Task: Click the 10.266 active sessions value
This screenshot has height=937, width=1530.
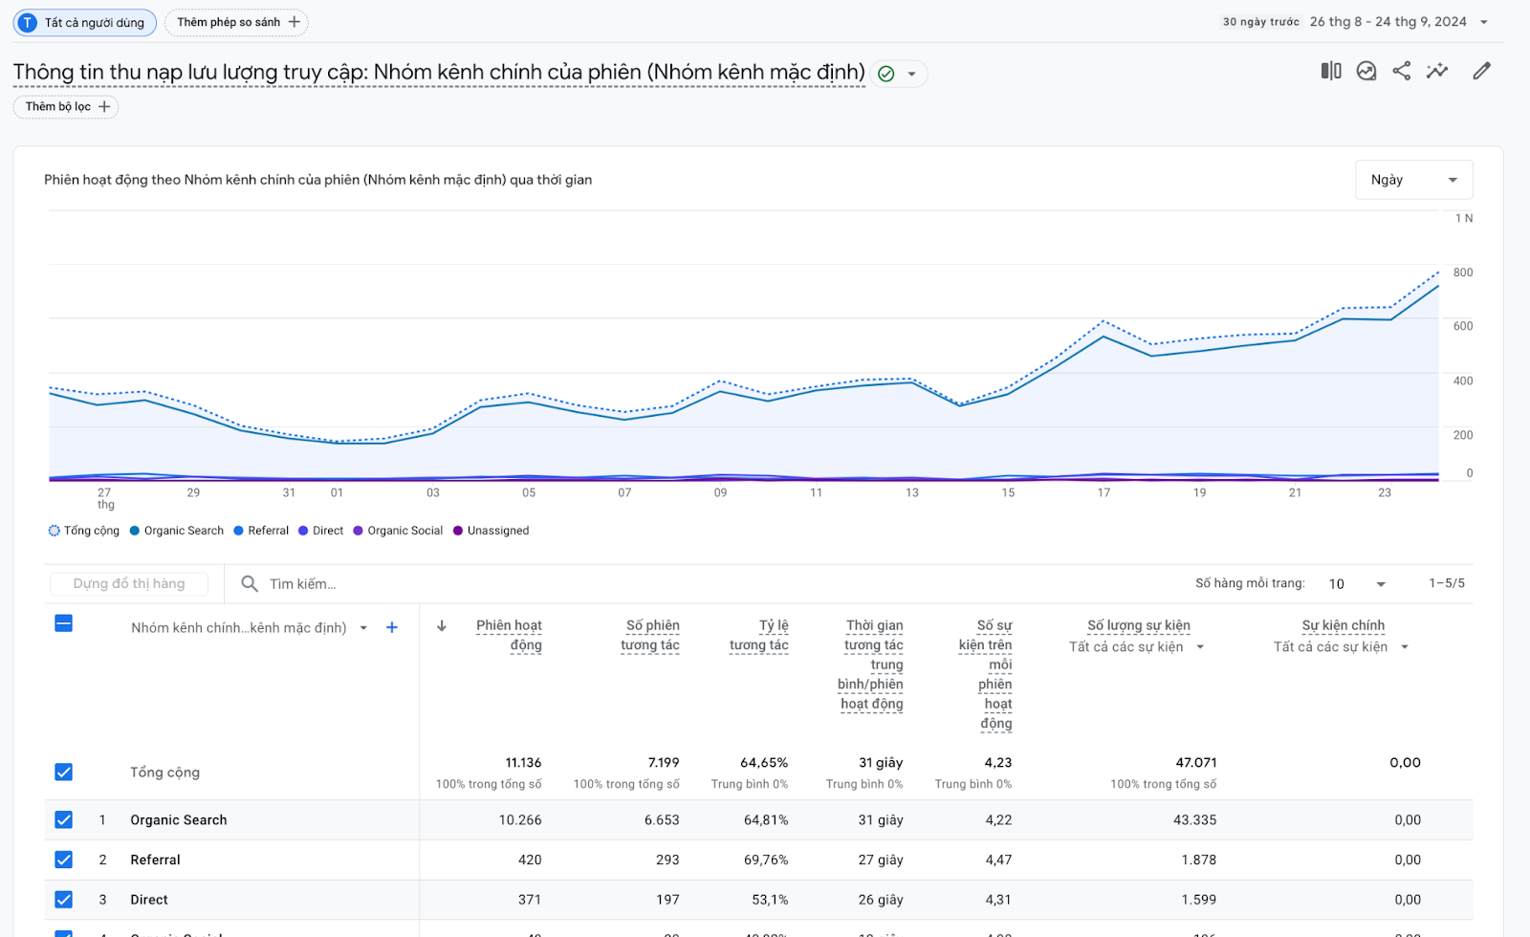Action: pyautogui.click(x=520, y=819)
